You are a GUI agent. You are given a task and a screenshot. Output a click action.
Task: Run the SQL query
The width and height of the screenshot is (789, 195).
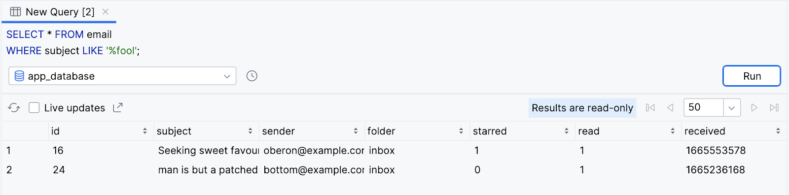(x=752, y=76)
